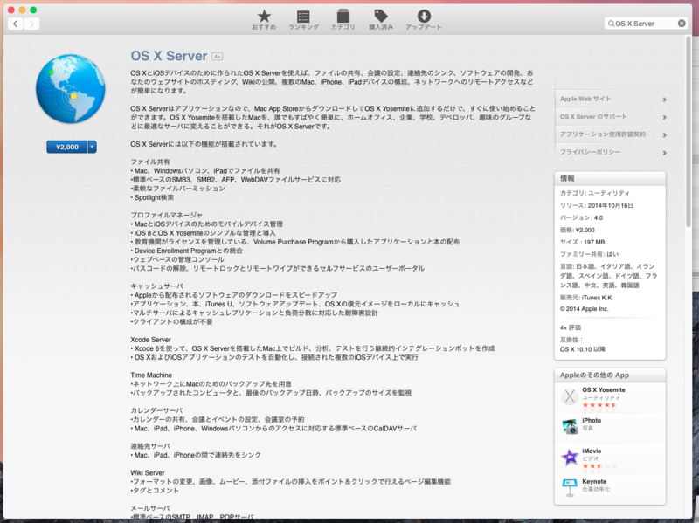Click the ファイル共有 section heading
Viewport: 699px width, 523px height.
150,162
